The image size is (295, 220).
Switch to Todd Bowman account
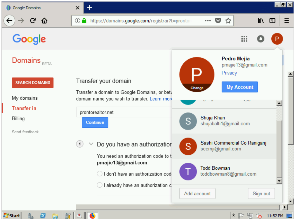pos(224,171)
